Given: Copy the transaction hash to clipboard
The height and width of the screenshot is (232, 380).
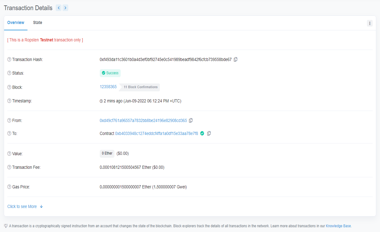Looking at the screenshot, I should pyautogui.click(x=236, y=59).
